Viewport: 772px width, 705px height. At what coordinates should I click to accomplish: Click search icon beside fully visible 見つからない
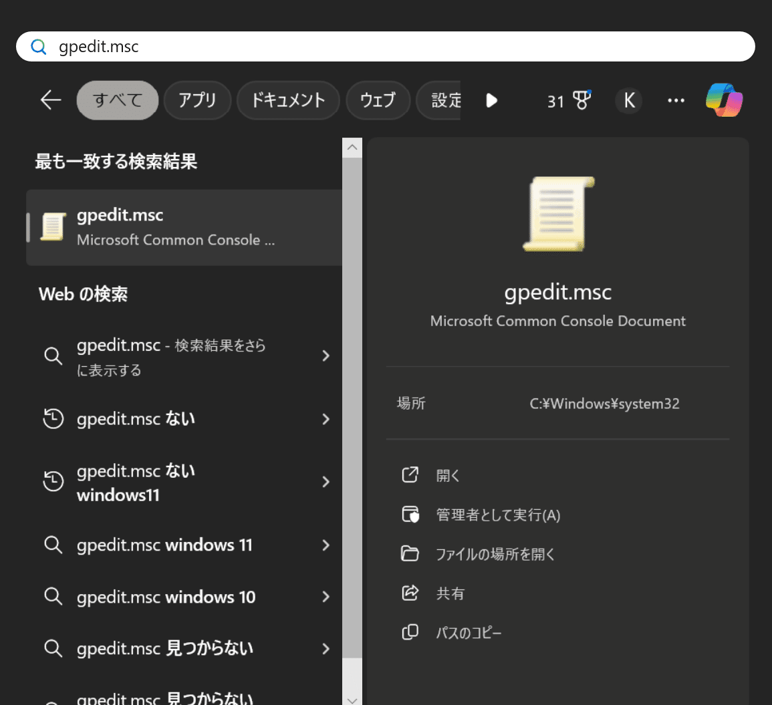53,648
